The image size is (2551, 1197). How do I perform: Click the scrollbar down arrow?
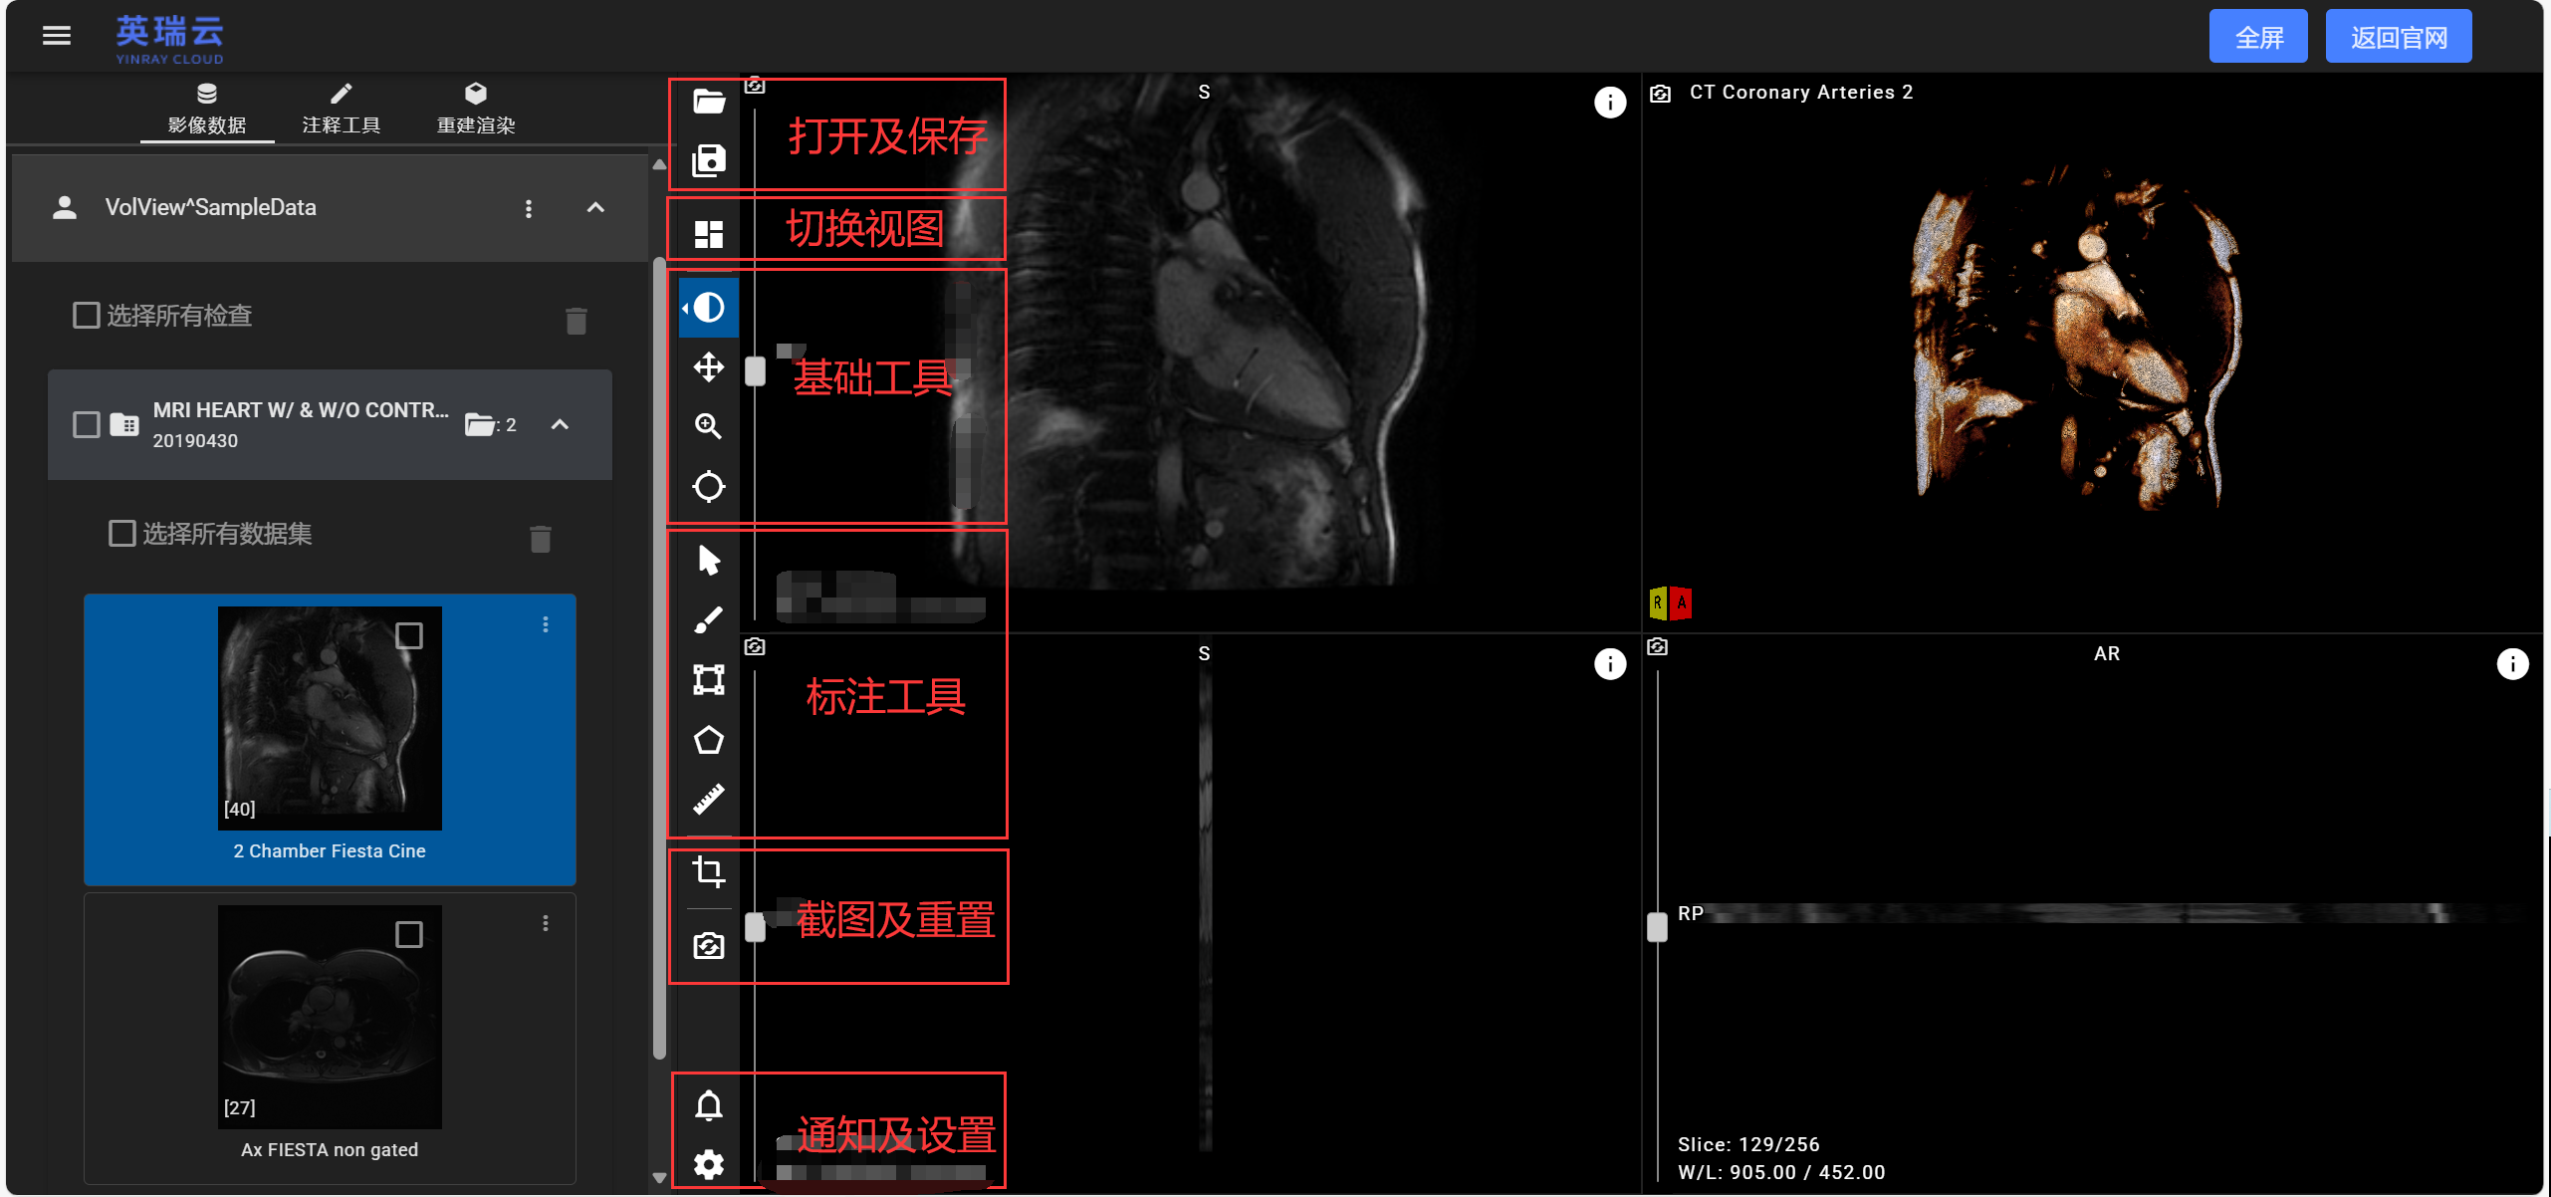(658, 1178)
